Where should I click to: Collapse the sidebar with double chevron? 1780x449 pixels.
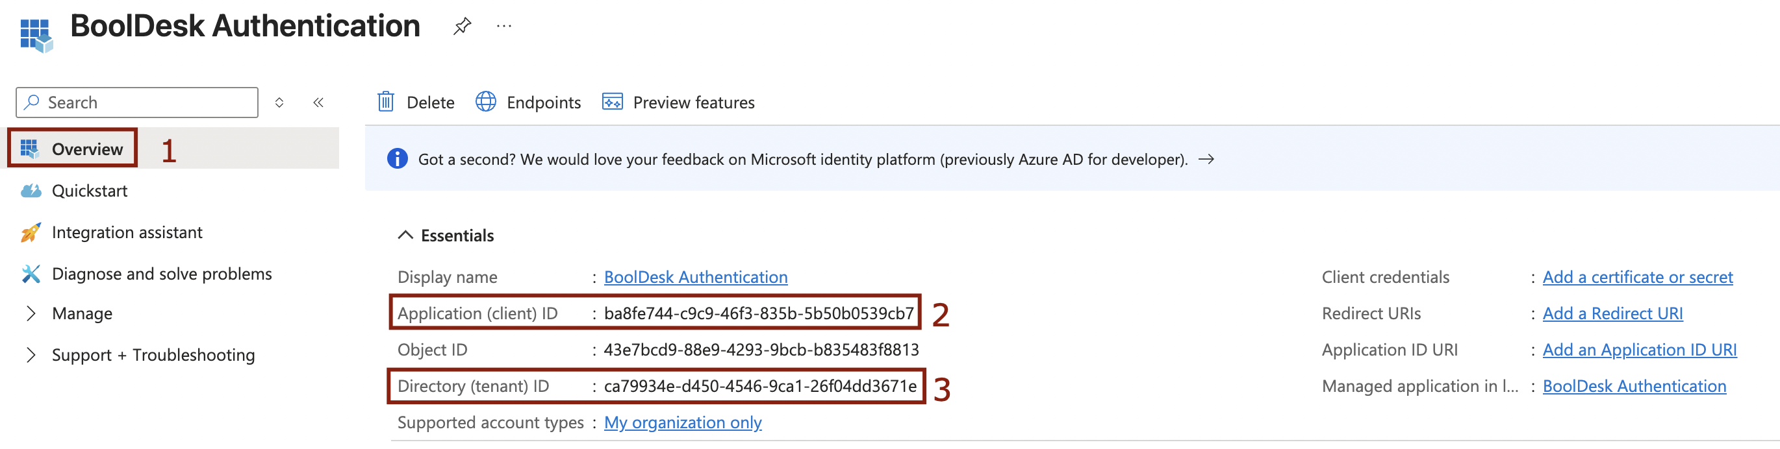pyautogui.click(x=318, y=103)
